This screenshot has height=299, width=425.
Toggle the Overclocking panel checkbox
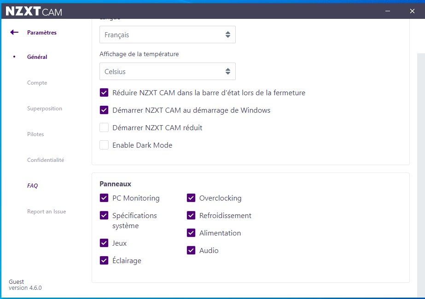pos(191,198)
